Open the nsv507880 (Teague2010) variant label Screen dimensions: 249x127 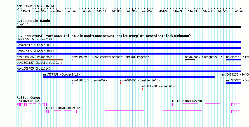tap(203, 57)
